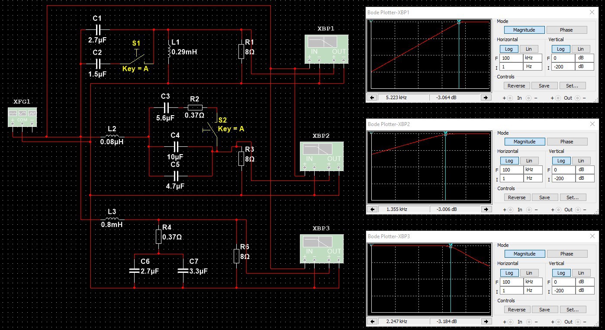Select the XBP2 Bode plotter instrument icon
This screenshot has width=605, height=330.
tap(322, 157)
